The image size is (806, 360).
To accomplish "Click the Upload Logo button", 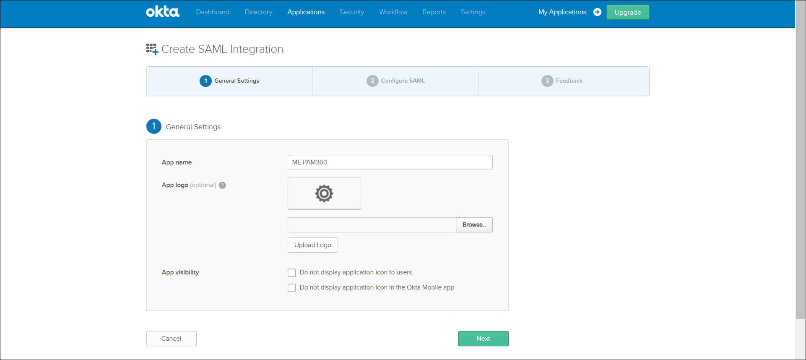I will tap(313, 245).
